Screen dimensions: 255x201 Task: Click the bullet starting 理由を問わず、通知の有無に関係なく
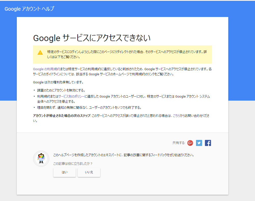(89, 107)
